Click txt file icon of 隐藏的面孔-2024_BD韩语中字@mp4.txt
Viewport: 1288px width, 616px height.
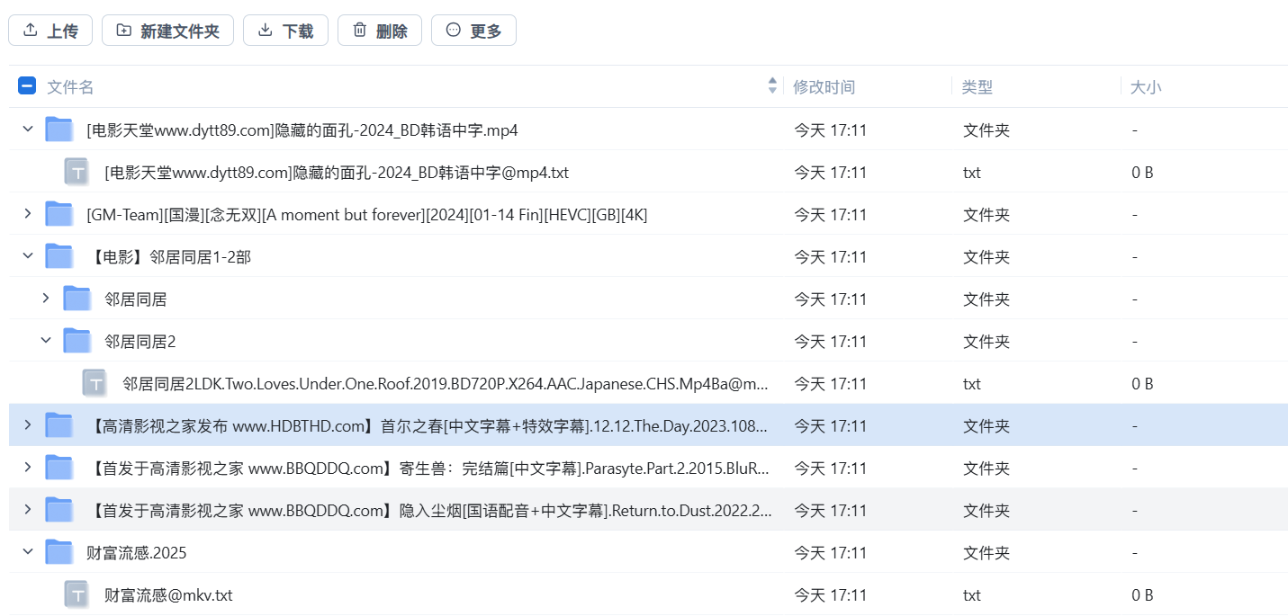[x=77, y=172]
